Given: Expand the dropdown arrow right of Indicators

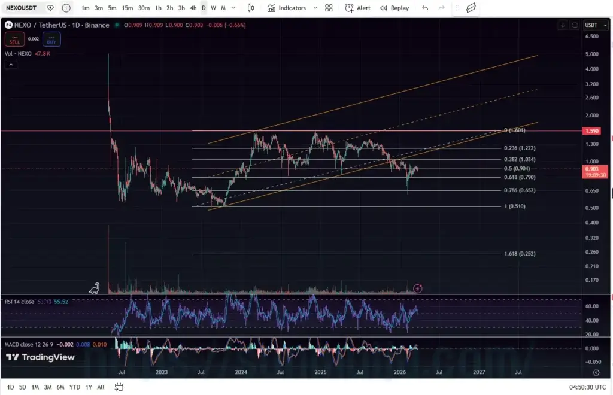Looking at the screenshot, I should pyautogui.click(x=315, y=8).
